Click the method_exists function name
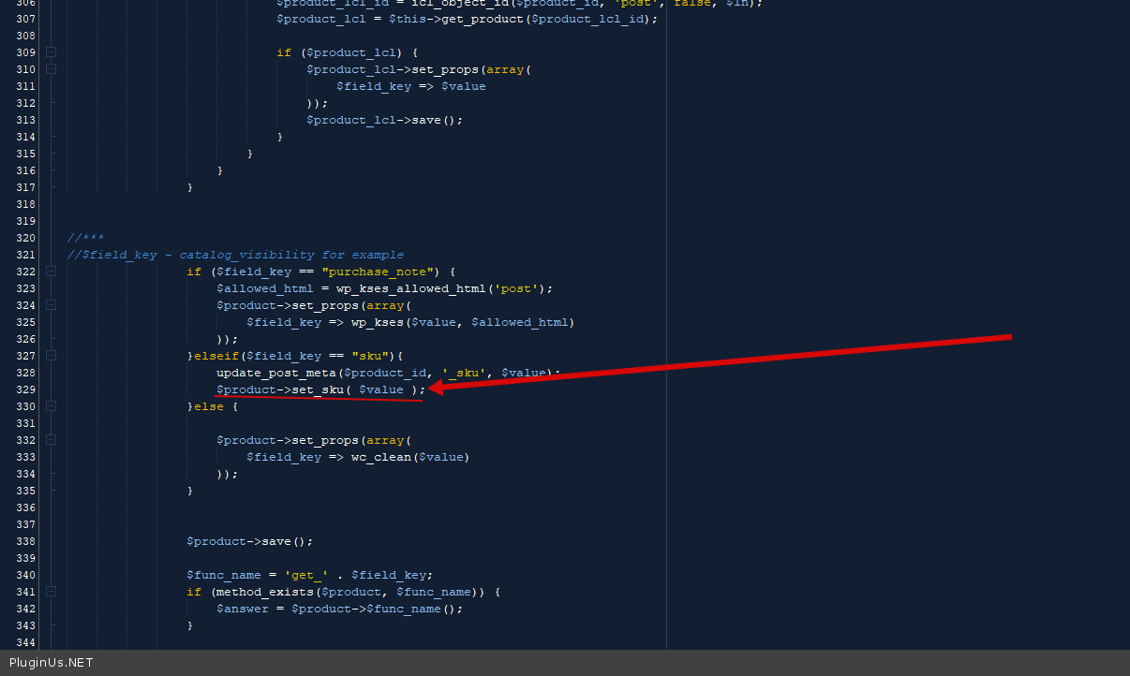 tap(264, 592)
